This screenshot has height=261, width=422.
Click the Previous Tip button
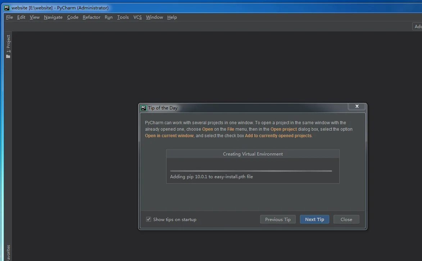click(x=278, y=219)
